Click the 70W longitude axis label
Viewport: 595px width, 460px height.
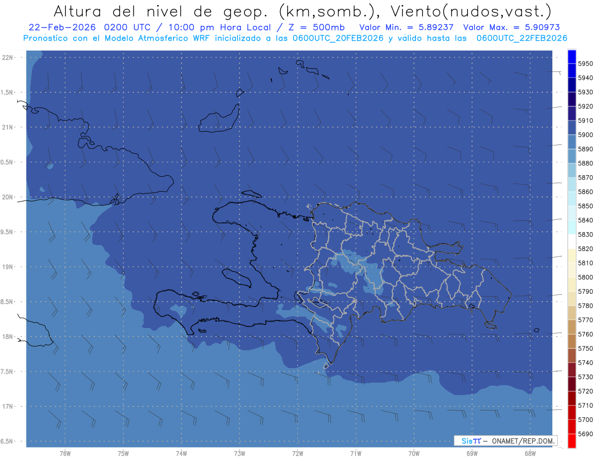414,454
